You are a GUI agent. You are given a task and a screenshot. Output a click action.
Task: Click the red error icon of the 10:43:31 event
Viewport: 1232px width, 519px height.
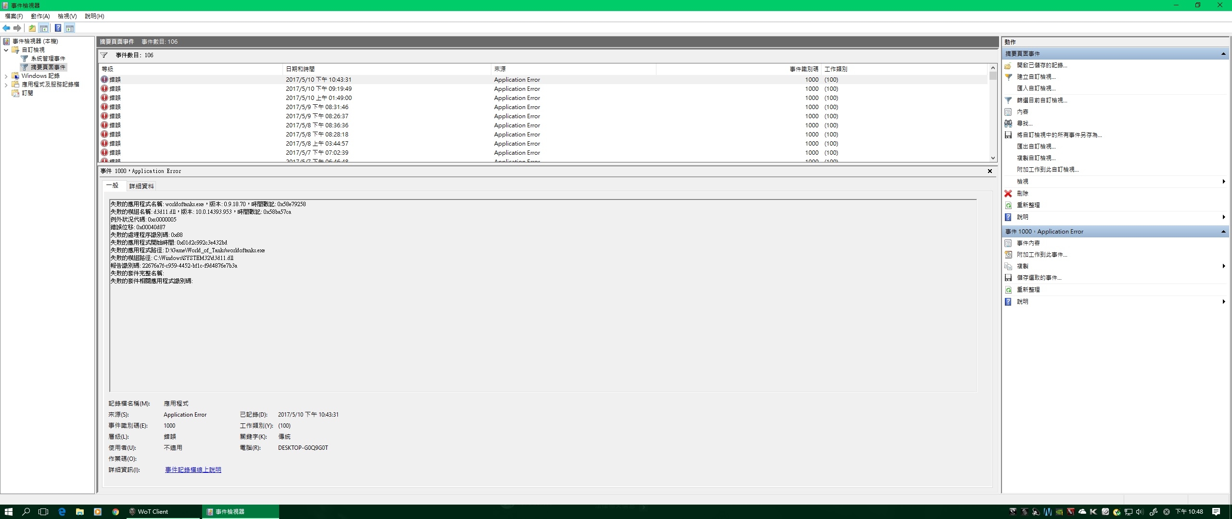(x=104, y=80)
